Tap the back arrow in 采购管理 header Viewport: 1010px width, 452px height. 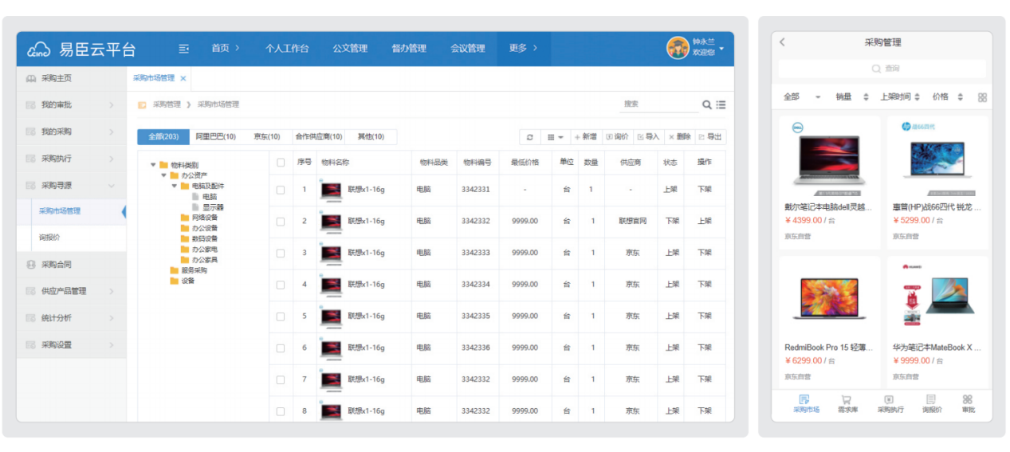(x=782, y=42)
